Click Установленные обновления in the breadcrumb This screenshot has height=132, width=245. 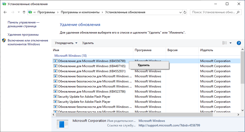pyautogui.click(x=125, y=12)
